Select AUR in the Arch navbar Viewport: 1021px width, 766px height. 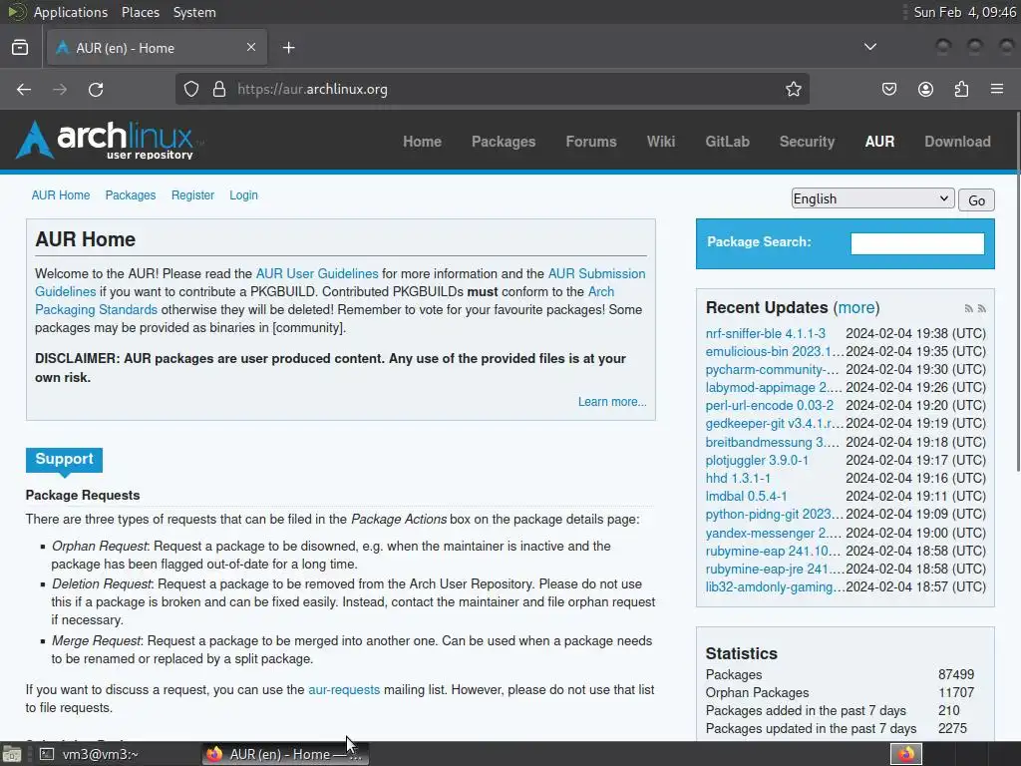click(x=879, y=142)
